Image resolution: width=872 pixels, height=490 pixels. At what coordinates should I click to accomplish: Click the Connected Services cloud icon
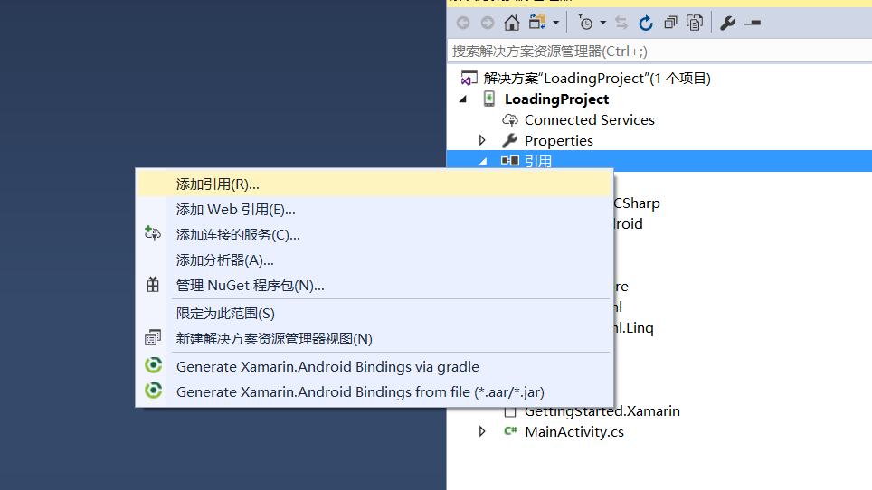[510, 120]
